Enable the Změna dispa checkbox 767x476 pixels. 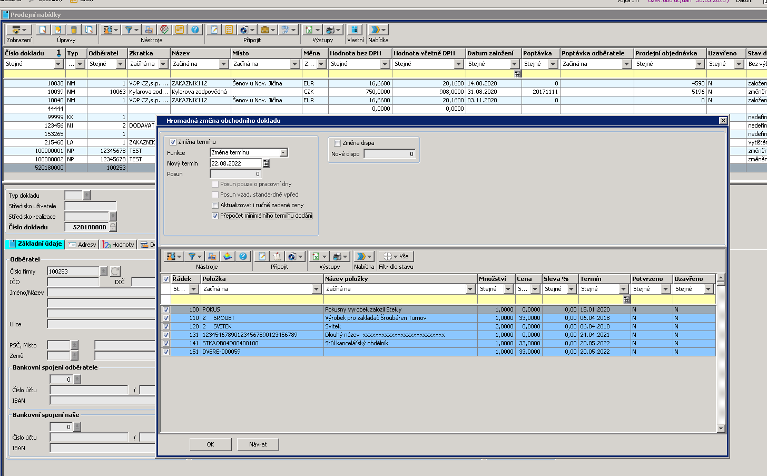pyautogui.click(x=337, y=143)
